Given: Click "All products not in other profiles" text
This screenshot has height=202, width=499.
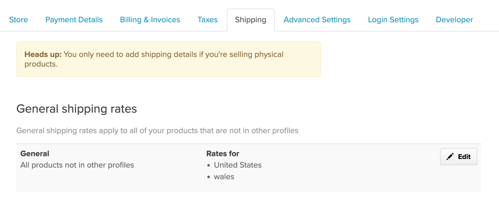Looking at the screenshot, I should click(x=77, y=165).
